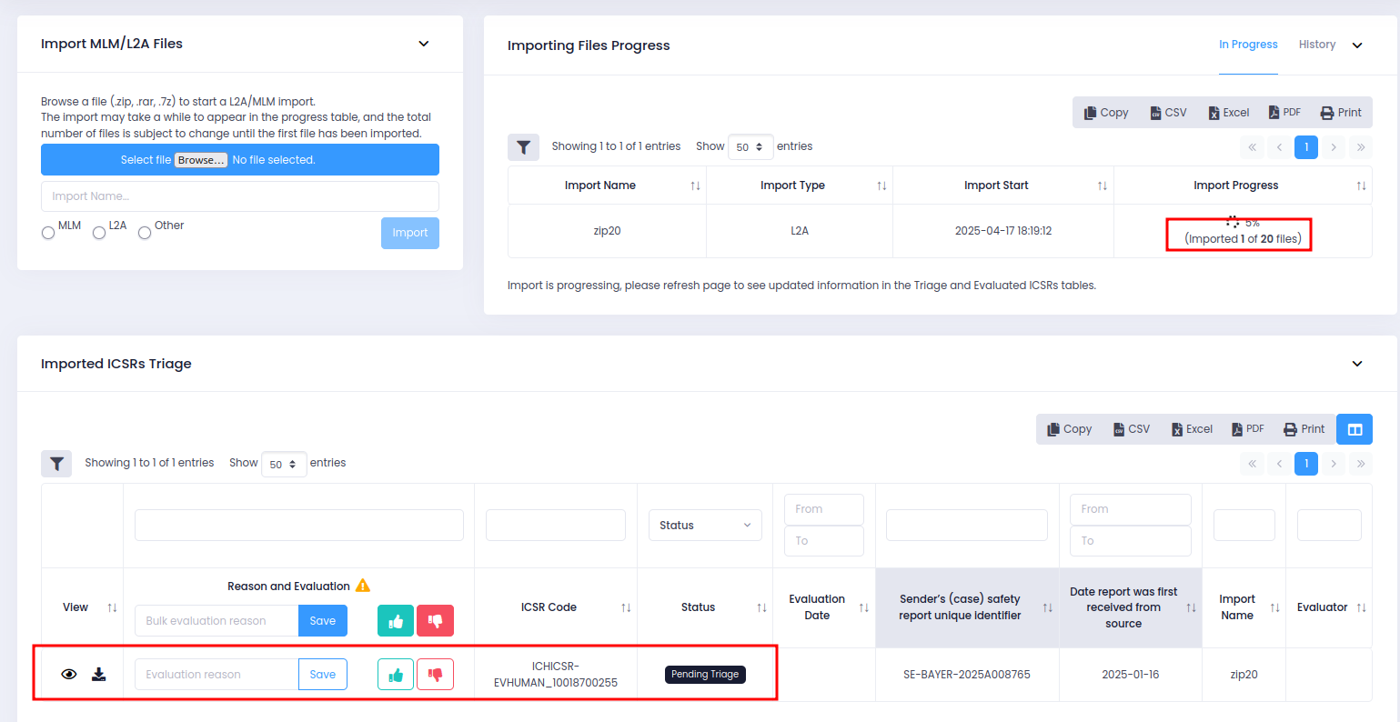
Task: Select the Other radio button
Action: (145, 233)
